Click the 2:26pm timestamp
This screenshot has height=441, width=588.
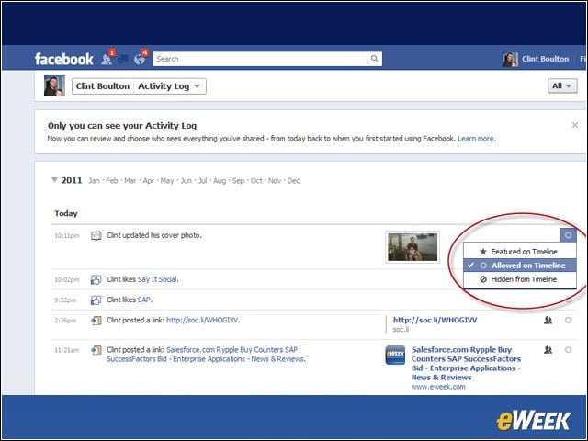65,321
